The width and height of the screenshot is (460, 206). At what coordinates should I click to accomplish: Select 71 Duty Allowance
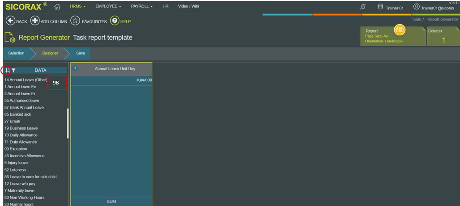tap(21, 142)
